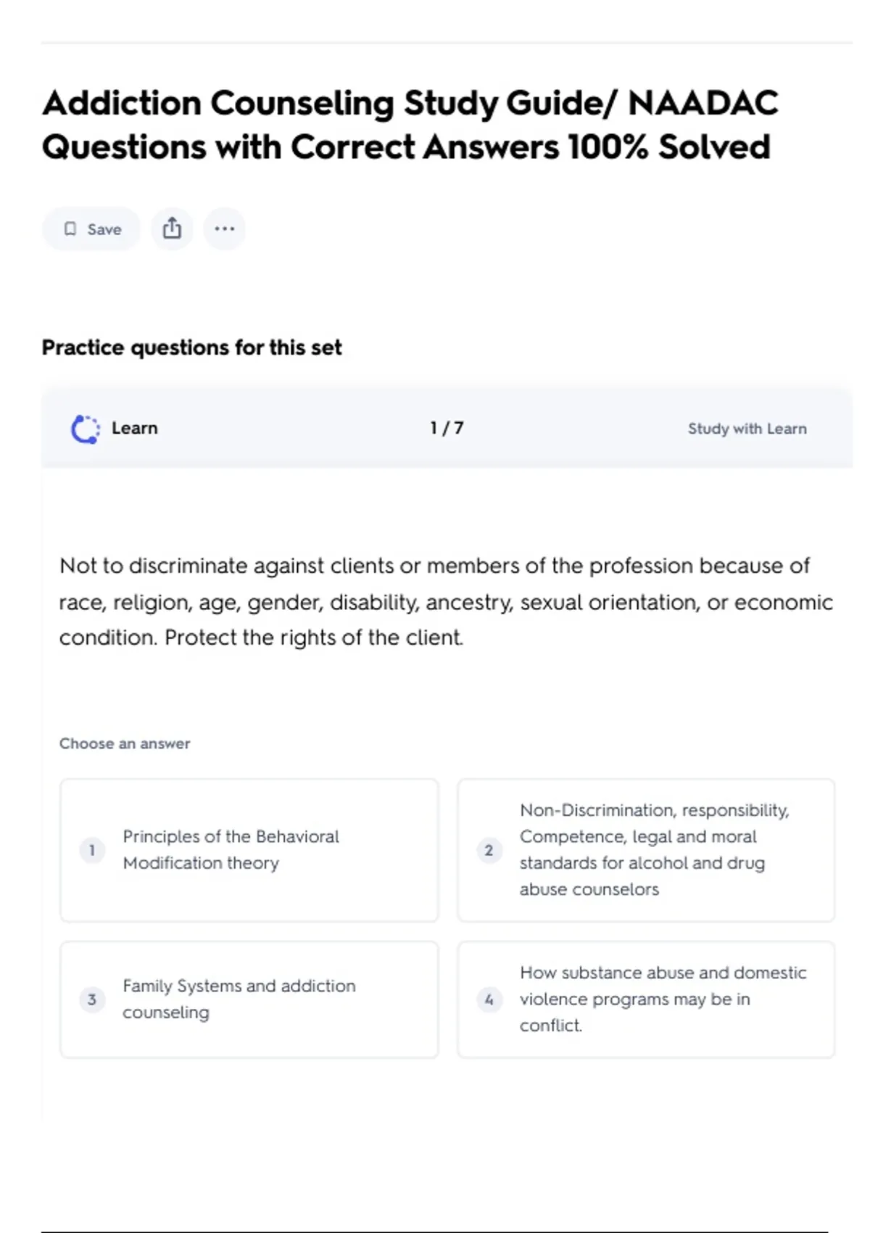
Task: Click the 1 / 7 question counter
Action: pyautogui.click(x=447, y=428)
